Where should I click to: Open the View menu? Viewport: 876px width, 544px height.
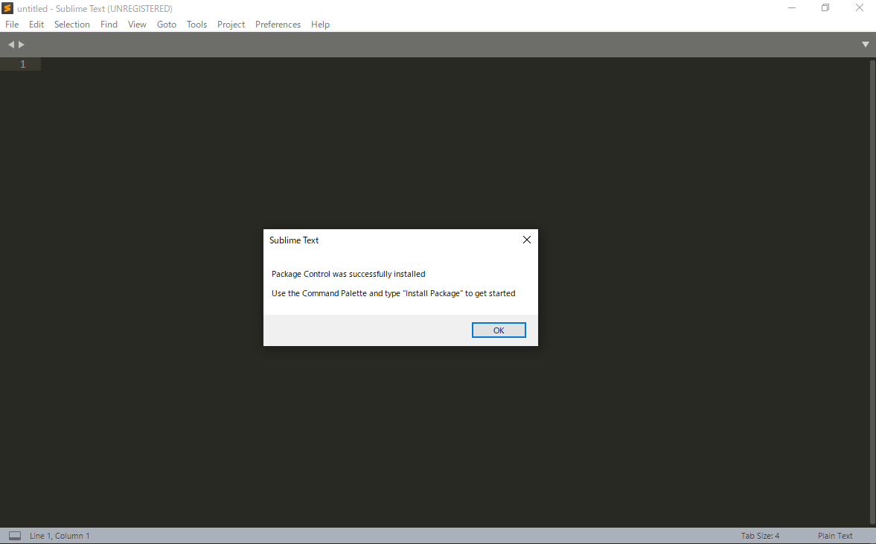coord(137,25)
